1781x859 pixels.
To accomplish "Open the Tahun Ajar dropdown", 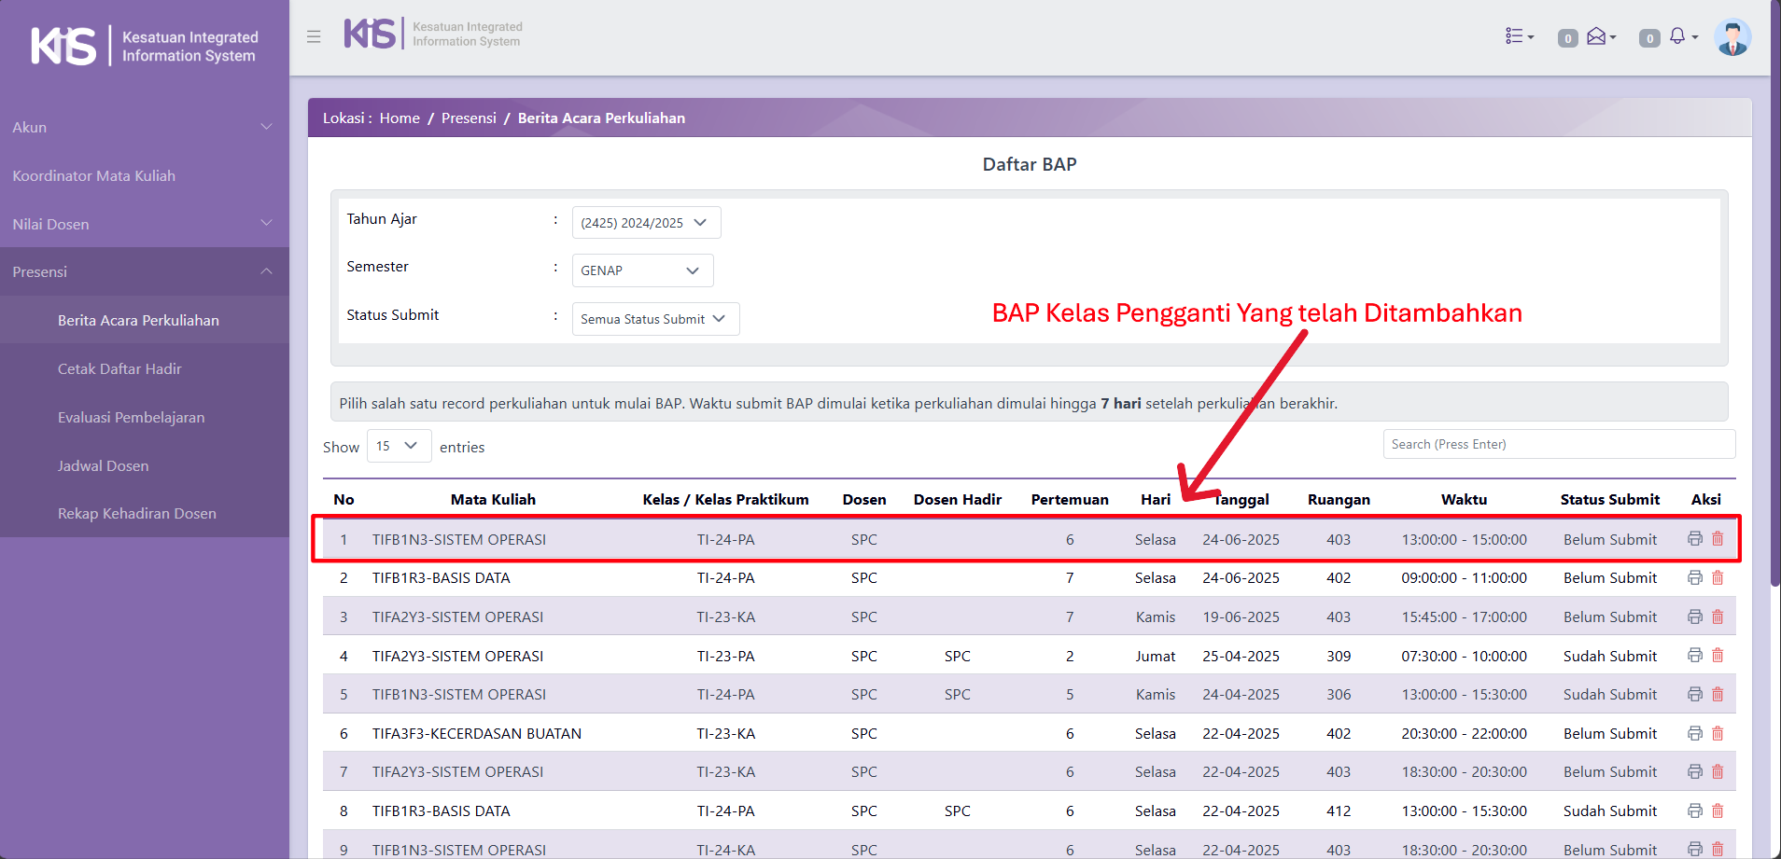I will coord(645,223).
